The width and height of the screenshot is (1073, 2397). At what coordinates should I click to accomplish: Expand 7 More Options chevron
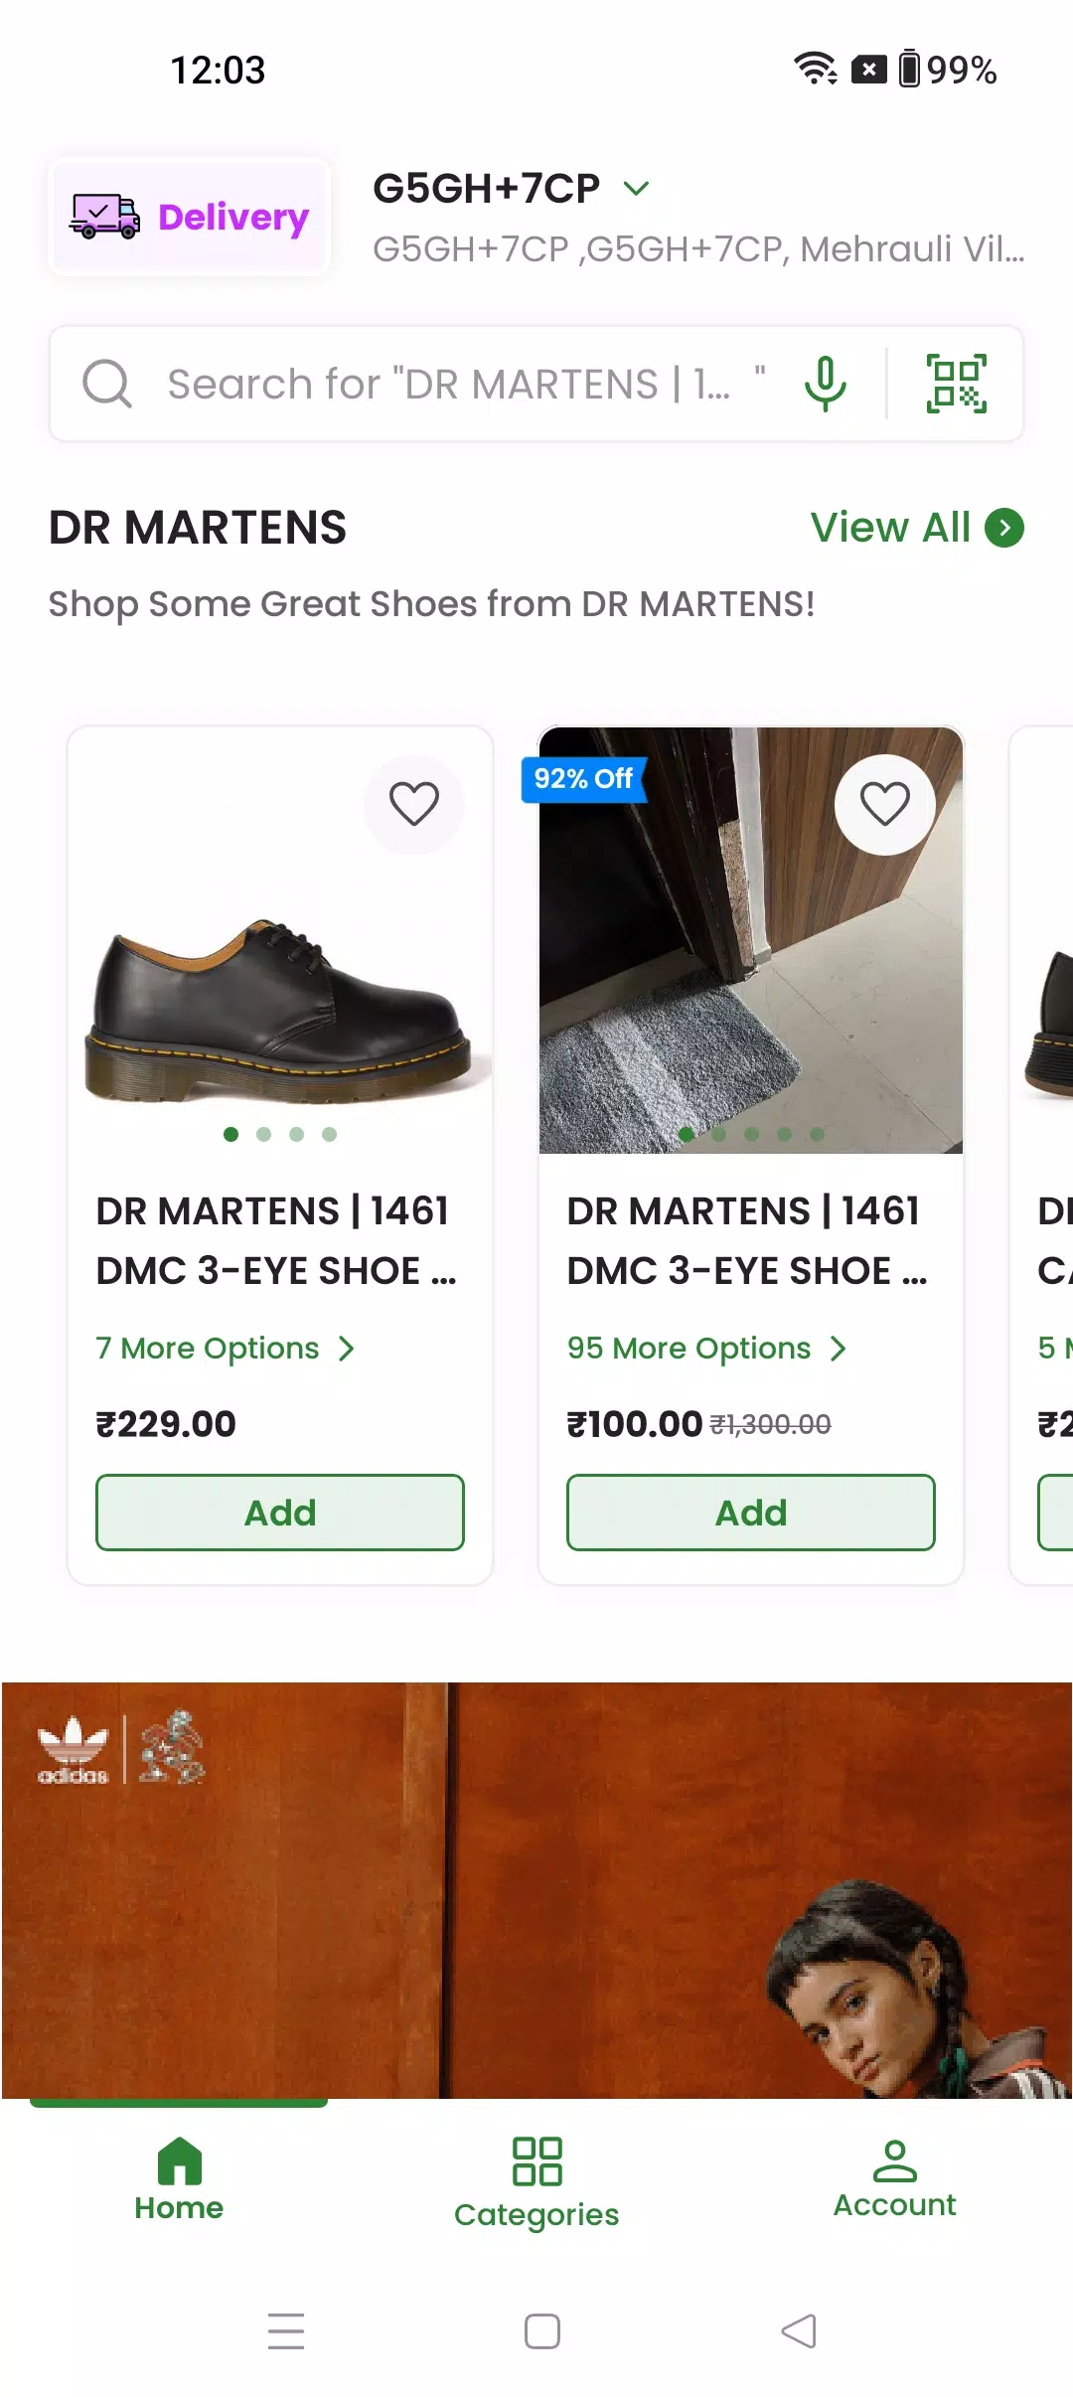pyautogui.click(x=346, y=1349)
